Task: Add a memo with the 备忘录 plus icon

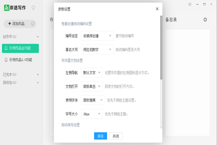Action: tap(205, 20)
